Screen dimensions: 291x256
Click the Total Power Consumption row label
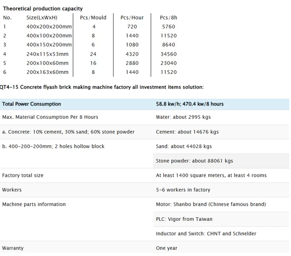tap(32, 104)
